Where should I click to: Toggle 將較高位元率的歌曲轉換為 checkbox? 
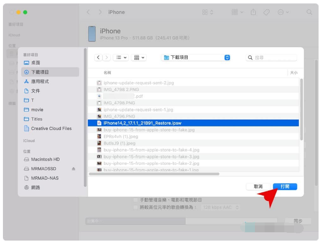pos(135,207)
